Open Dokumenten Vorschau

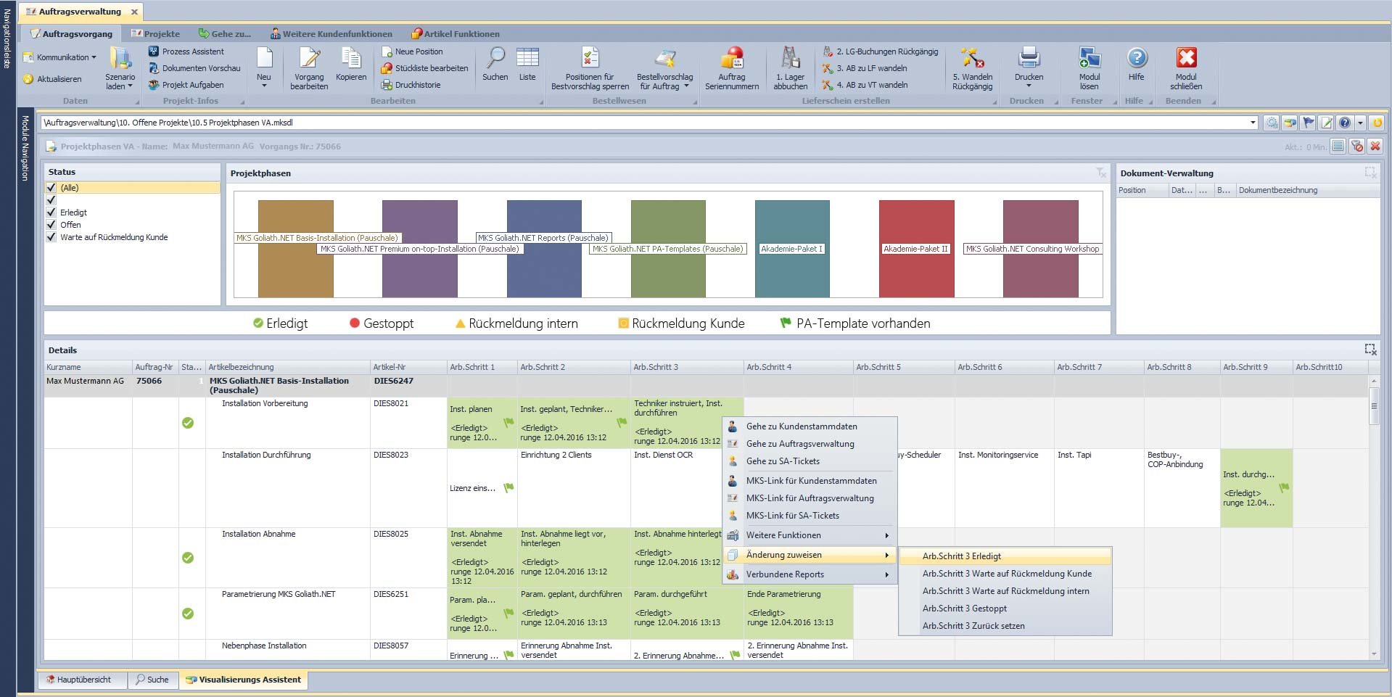point(194,68)
